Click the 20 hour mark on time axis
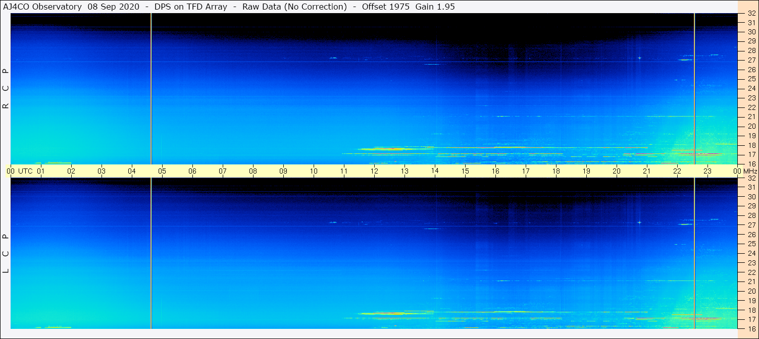This screenshot has height=339, width=759. pyautogui.click(x=617, y=171)
